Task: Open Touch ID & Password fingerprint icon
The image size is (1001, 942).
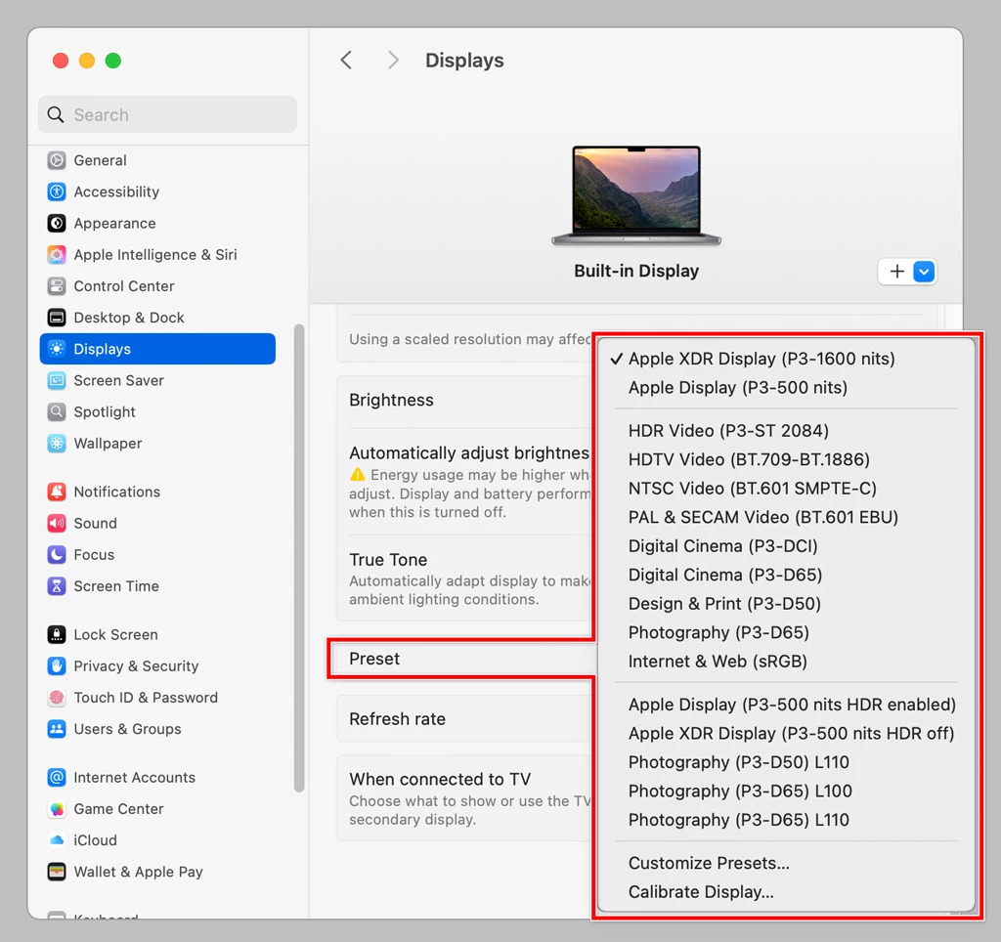Action: pyautogui.click(x=57, y=698)
